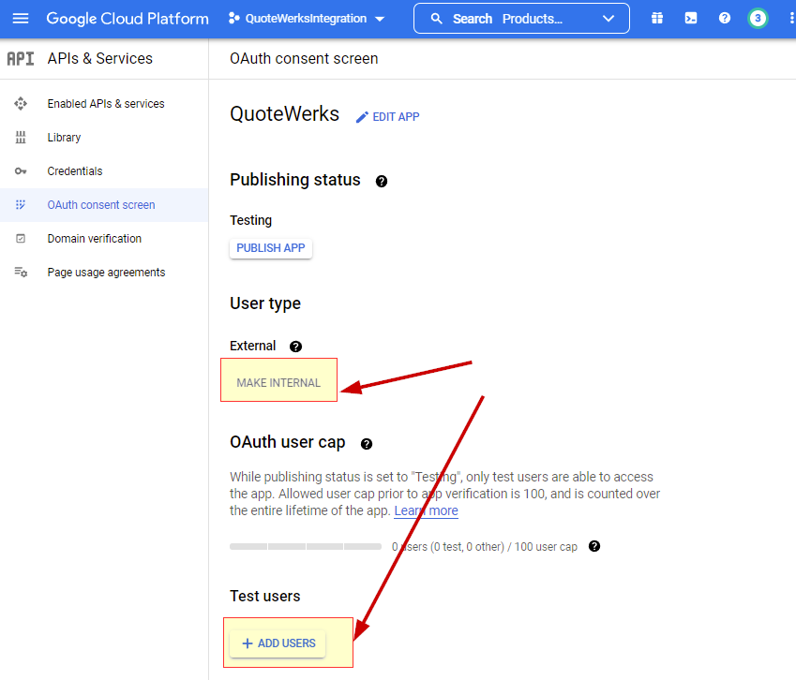This screenshot has height=680, width=796.
Task: Click help icon beside External user type
Action: [x=296, y=347]
